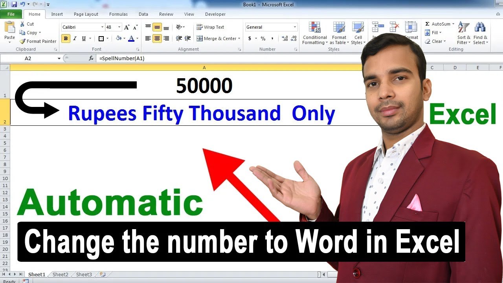503x283 pixels.
Task: Open the File tab
Action: [11, 14]
